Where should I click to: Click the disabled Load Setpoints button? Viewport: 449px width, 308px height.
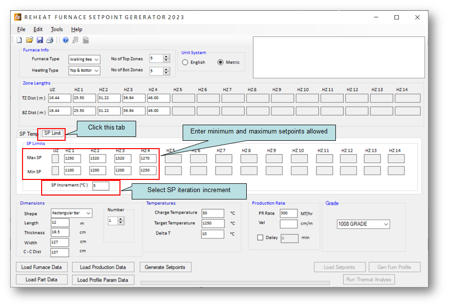pos(339,267)
